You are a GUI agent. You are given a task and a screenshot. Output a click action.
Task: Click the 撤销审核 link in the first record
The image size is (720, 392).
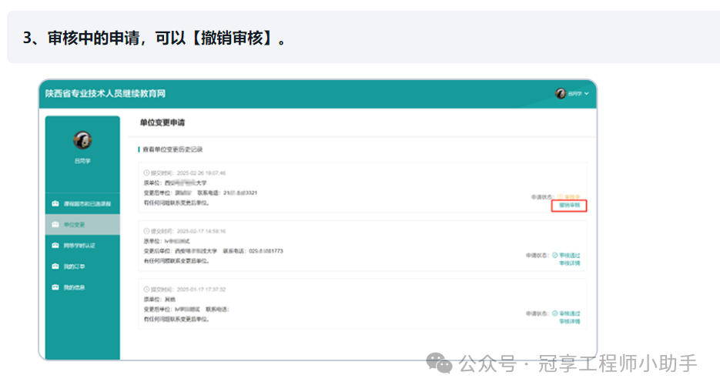click(x=569, y=205)
